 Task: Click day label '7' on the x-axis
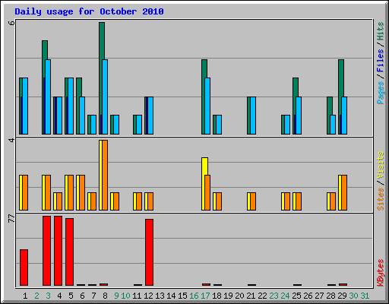point(93,296)
